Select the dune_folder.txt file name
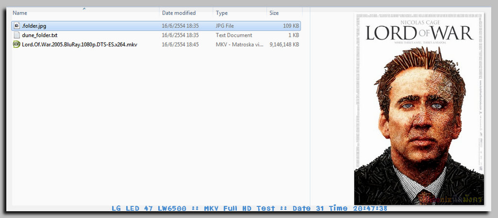This screenshot has height=218, width=498. [40, 35]
